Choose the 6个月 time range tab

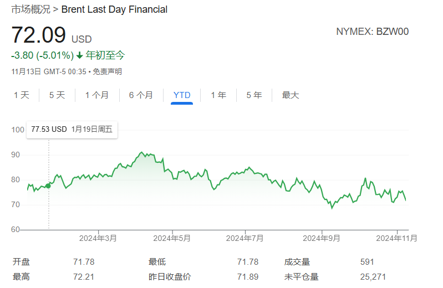tap(141, 95)
